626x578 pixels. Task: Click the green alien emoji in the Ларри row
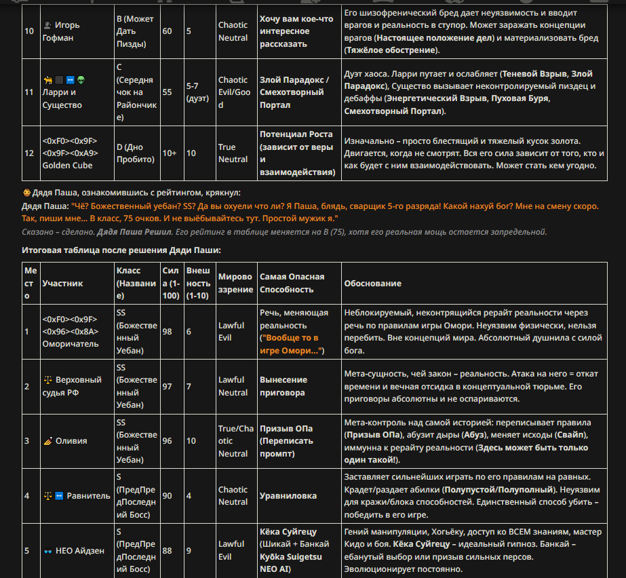(81, 80)
